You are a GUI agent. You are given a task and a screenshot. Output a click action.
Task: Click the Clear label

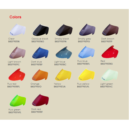[11, 39]
